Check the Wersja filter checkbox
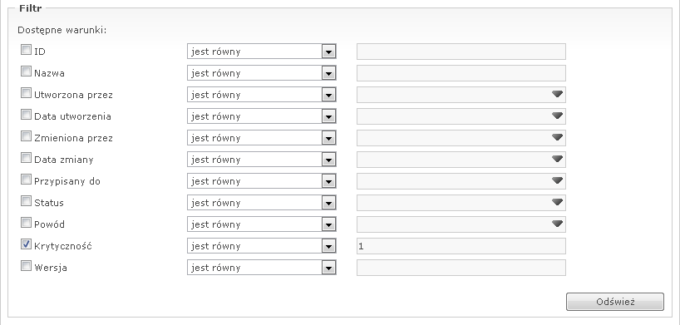 tap(26, 266)
